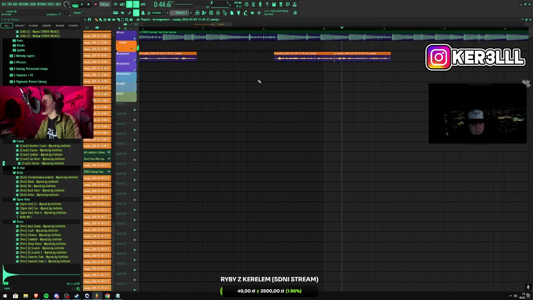
Task: Click the shopping cart content library icon
Action: [x=259, y=13]
